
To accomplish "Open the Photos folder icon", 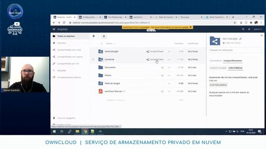I will coord(101,75).
